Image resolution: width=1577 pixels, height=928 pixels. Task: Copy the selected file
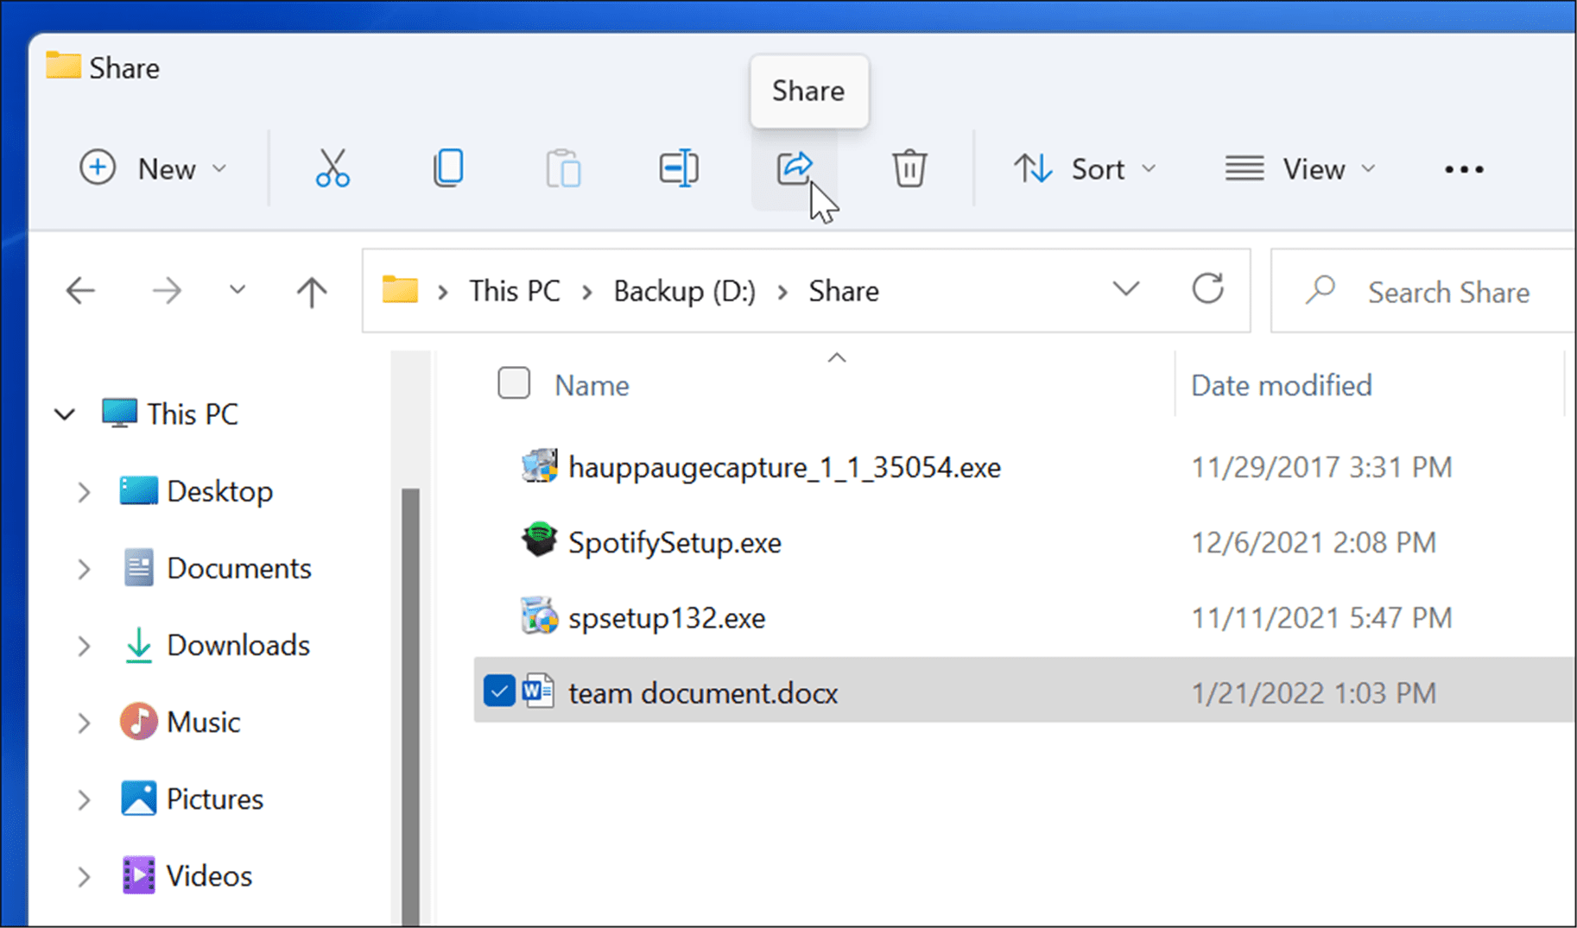click(x=448, y=168)
